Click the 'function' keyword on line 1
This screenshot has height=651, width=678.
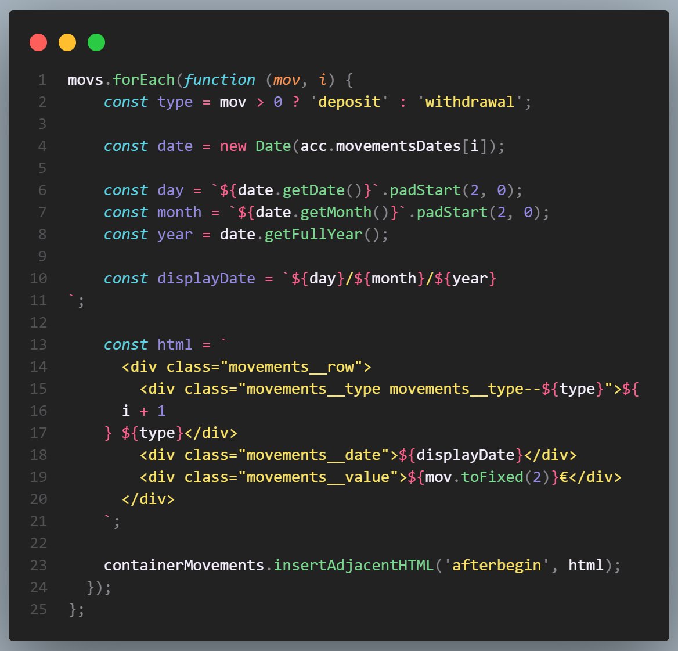pos(219,80)
